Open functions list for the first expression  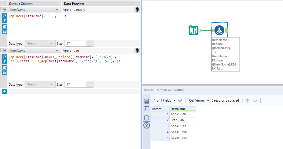4,15
